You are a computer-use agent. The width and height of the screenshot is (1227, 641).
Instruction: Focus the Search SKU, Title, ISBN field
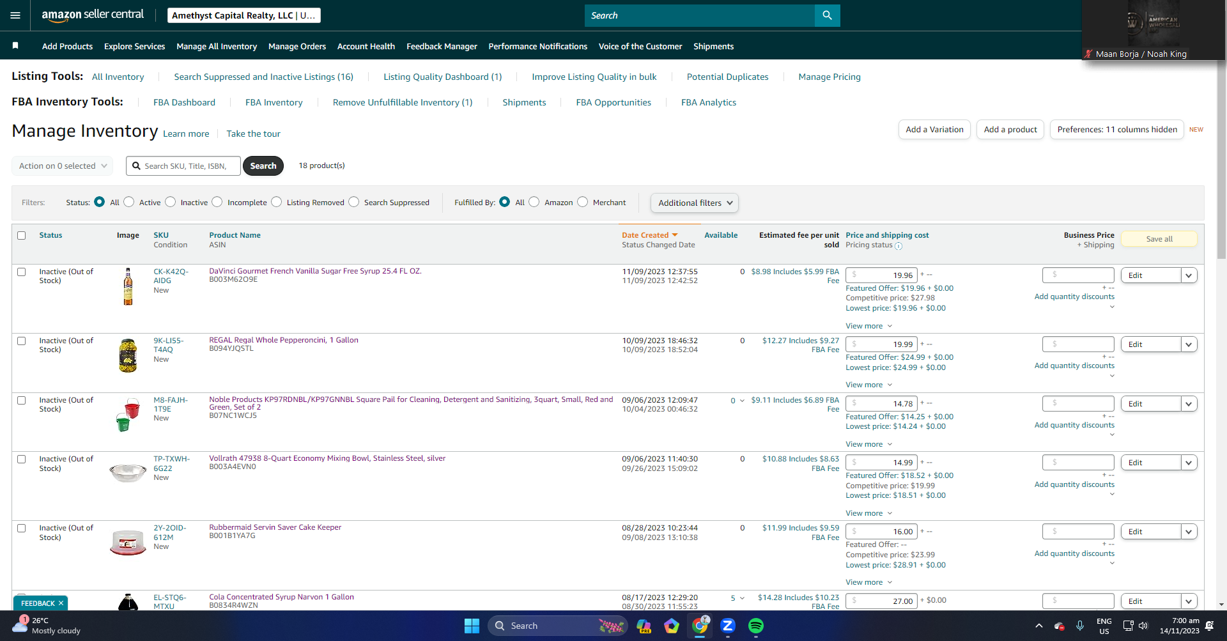pos(183,166)
